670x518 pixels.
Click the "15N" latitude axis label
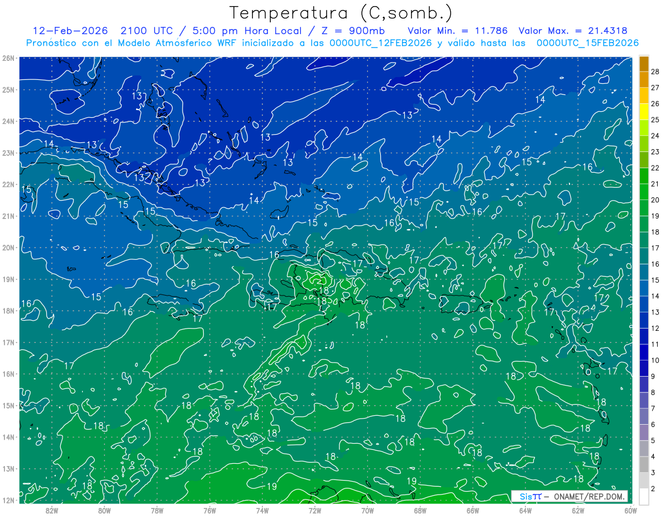8,406
